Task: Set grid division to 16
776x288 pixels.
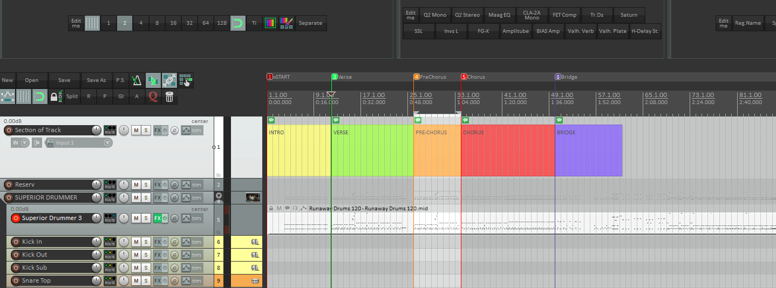Action: 173,23
